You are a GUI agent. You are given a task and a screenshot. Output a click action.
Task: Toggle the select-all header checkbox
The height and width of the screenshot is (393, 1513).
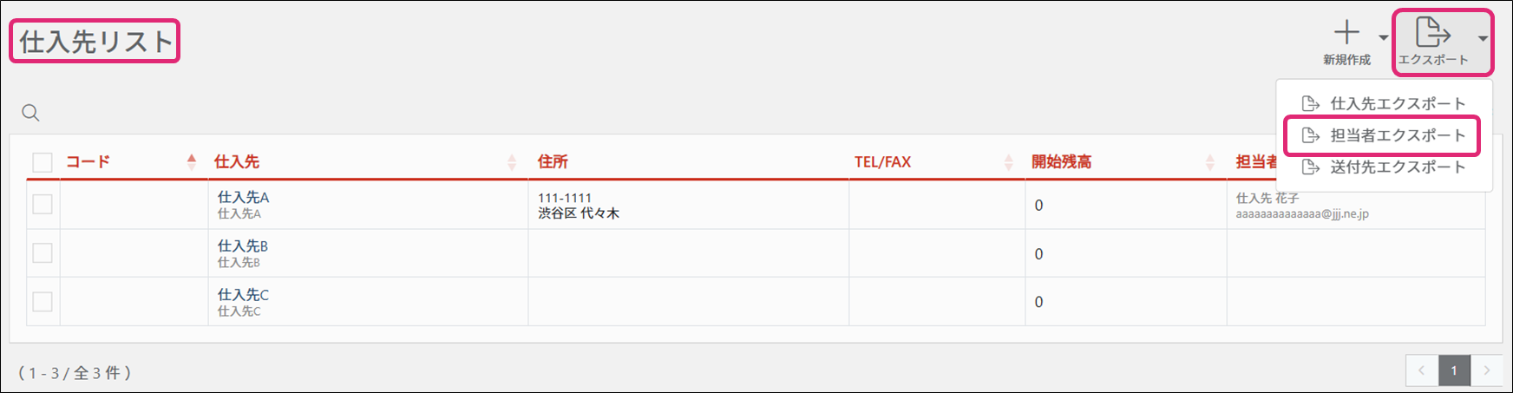(43, 162)
